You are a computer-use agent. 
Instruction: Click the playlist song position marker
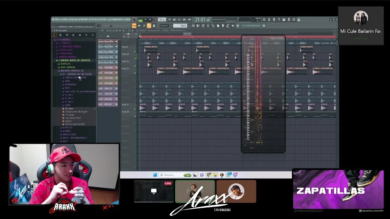pyautogui.click(x=140, y=37)
